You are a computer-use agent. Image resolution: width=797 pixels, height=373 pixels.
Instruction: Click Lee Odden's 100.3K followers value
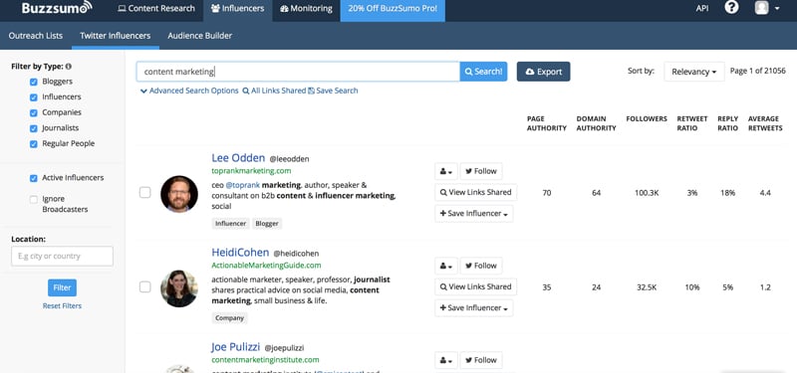tap(647, 193)
